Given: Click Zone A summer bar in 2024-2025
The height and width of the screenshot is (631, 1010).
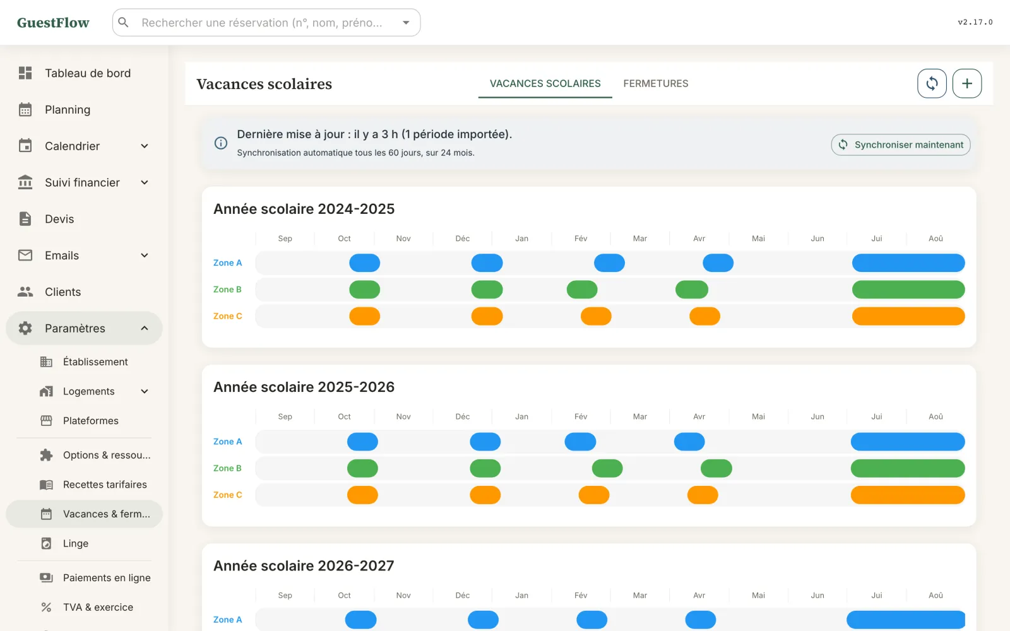Looking at the screenshot, I should [908, 262].
